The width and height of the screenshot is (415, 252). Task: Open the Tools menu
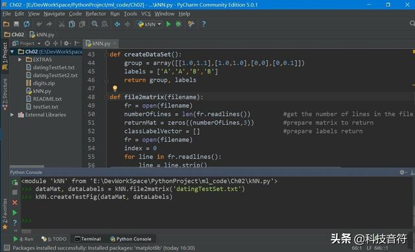click(x=130, y=14)
